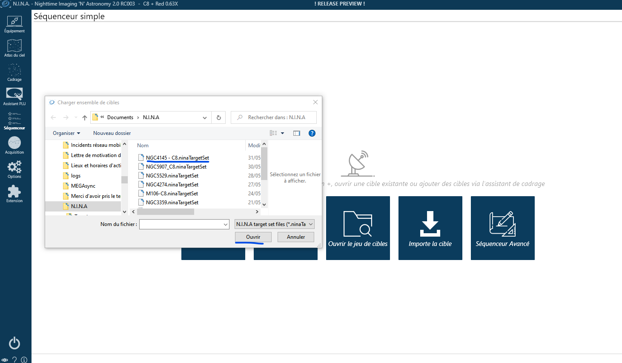Open N.I.N.A. Options gear
The image size is (622, 363).
pyautogui.click(x=14, y=169)
